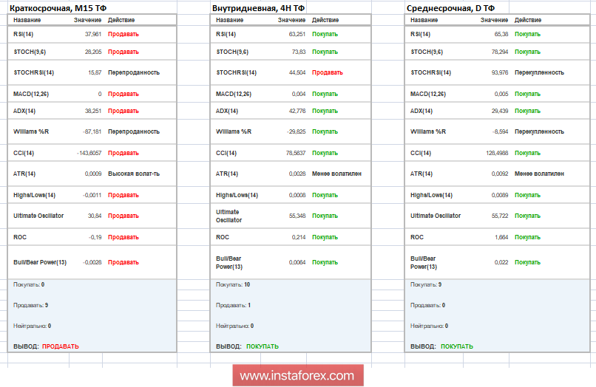
Task: Select ADX(14) value 38,251
Action: (93, 111)
